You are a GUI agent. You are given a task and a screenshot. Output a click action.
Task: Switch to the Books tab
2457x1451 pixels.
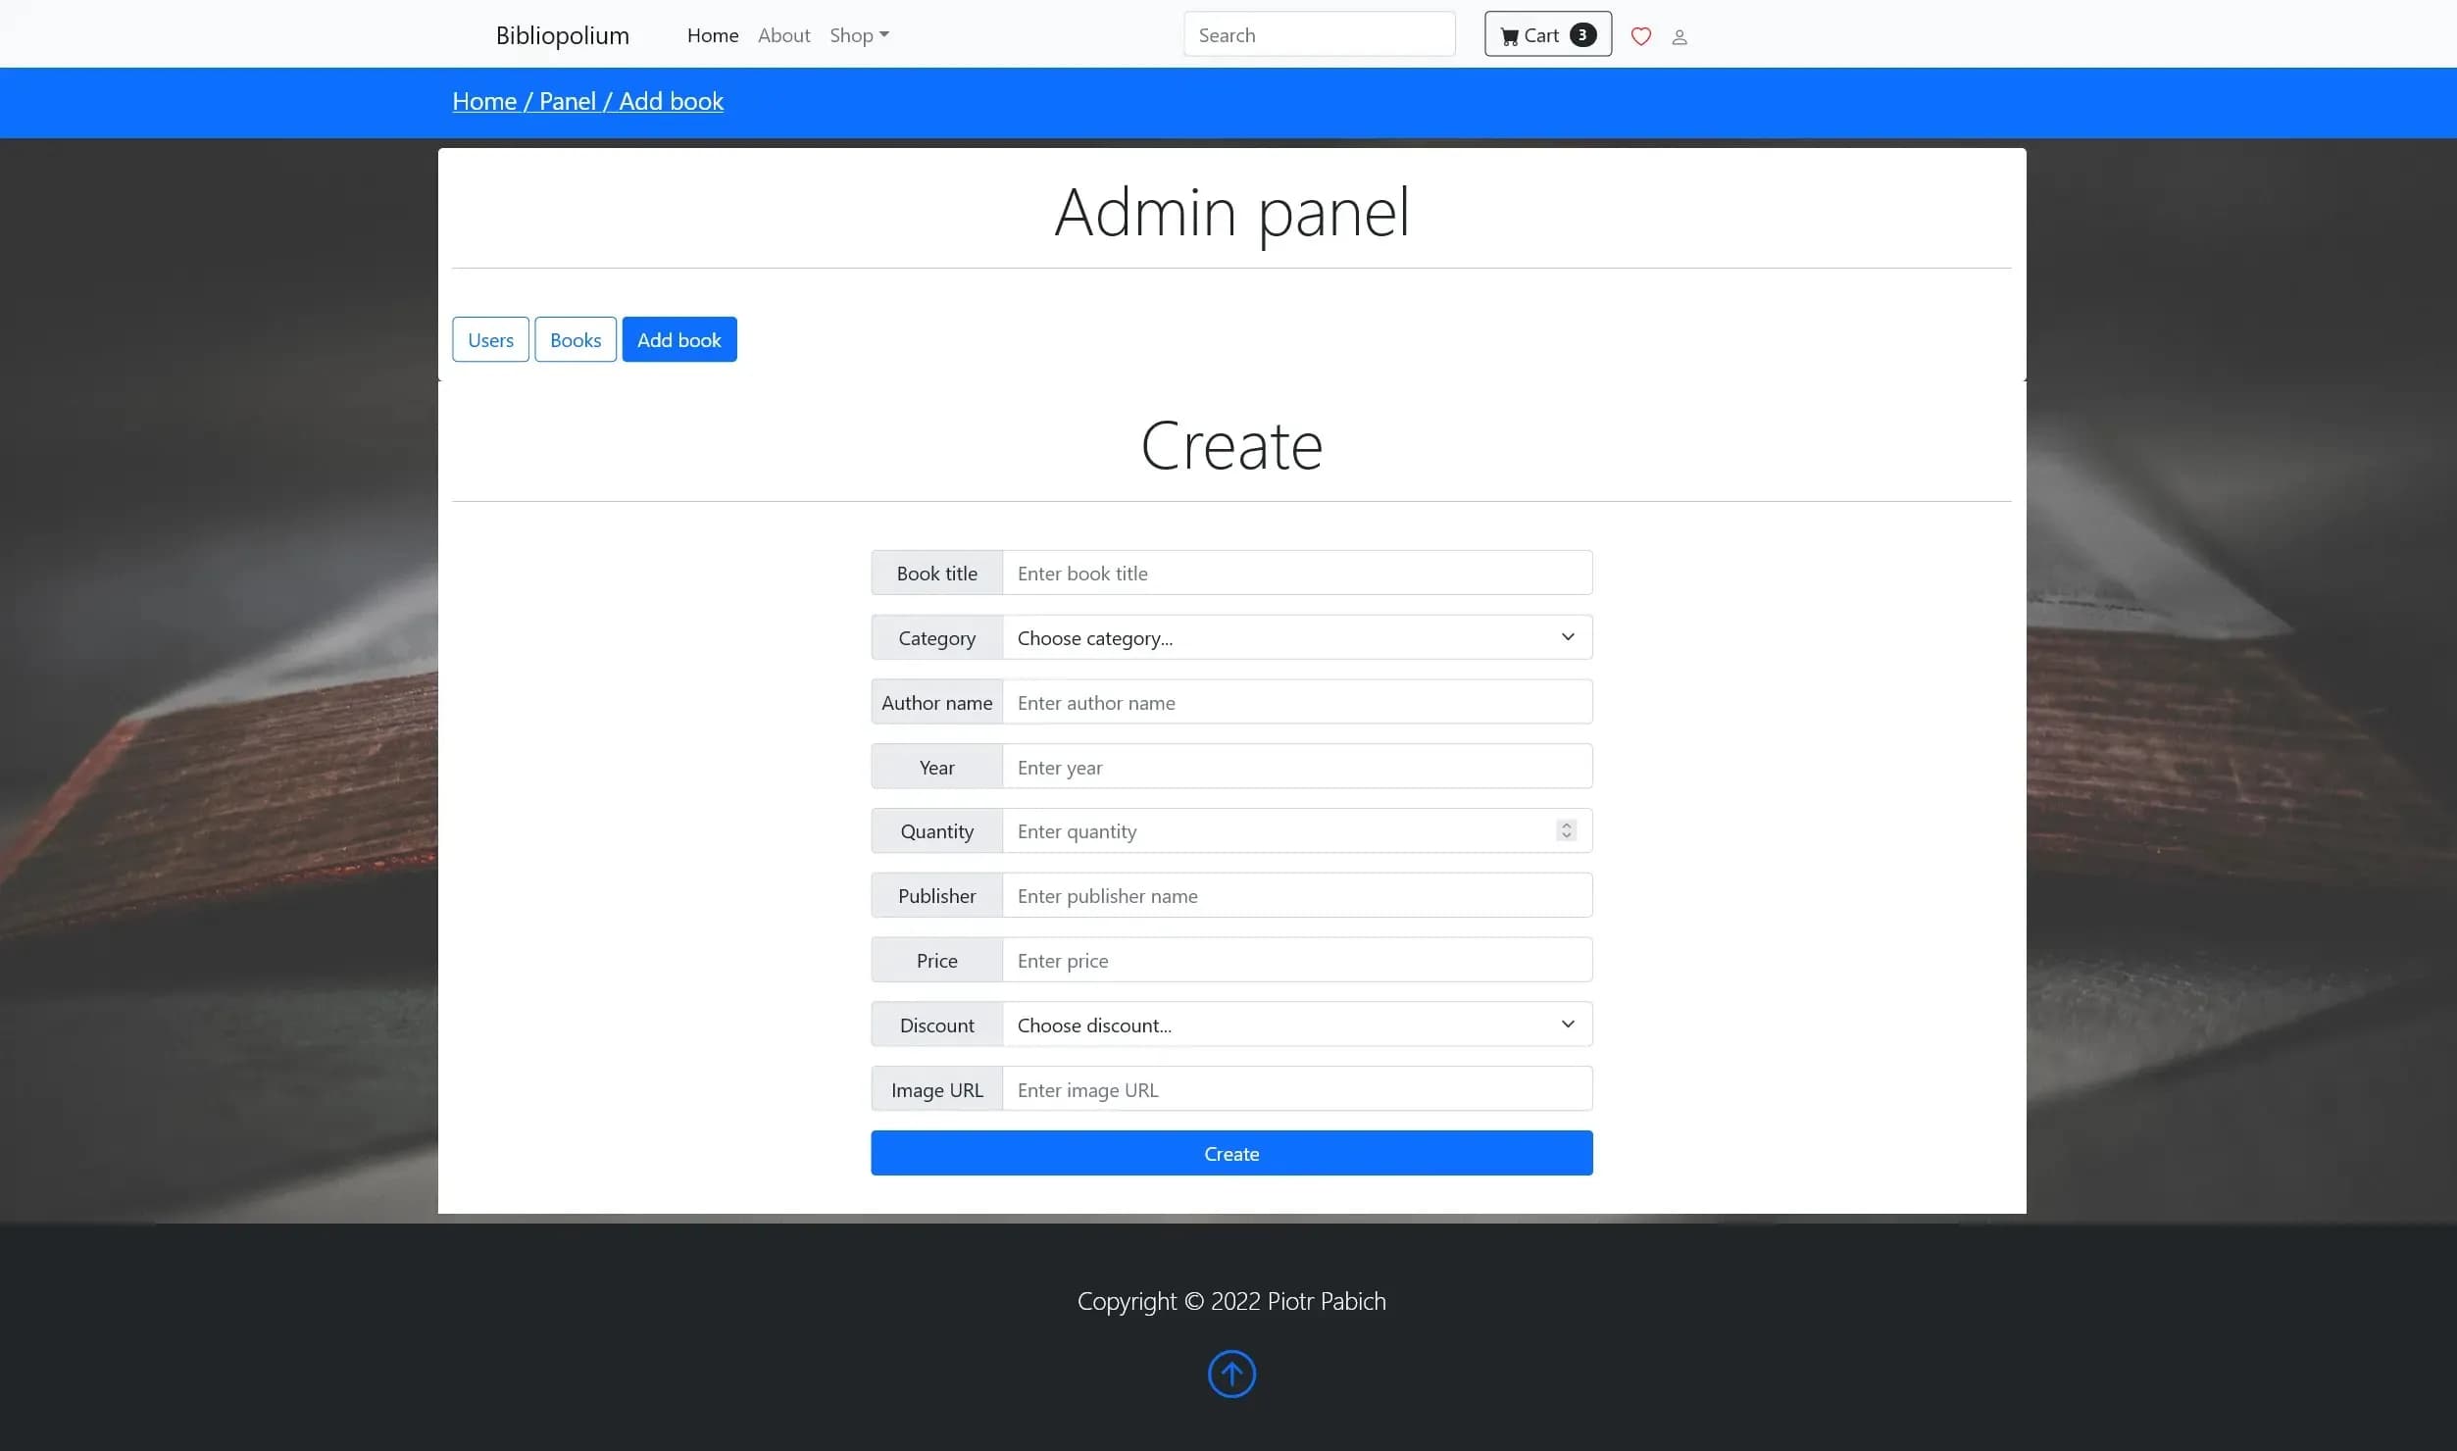pyautogui.click(x=575, y=338)
